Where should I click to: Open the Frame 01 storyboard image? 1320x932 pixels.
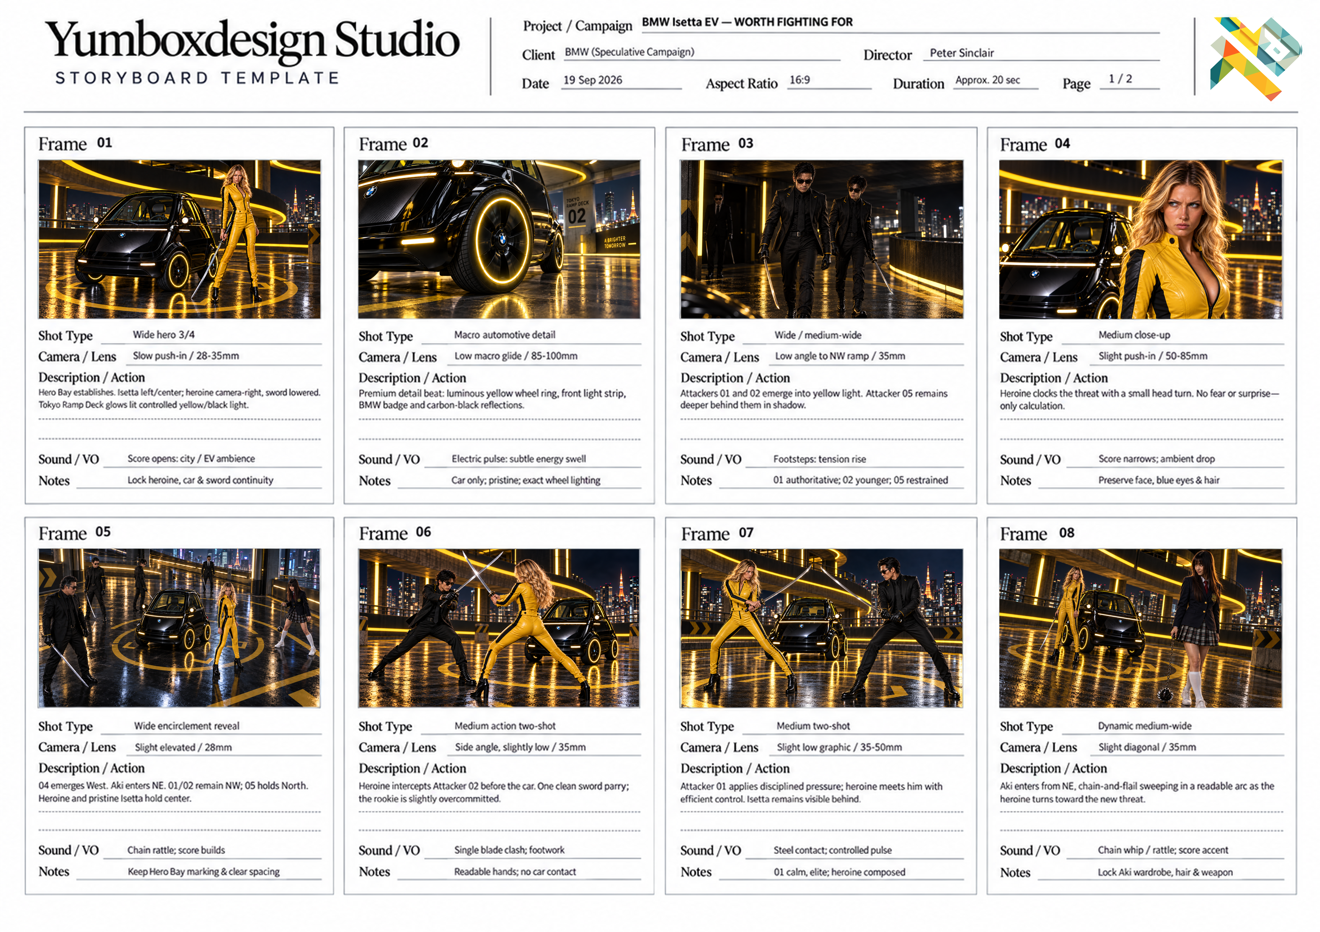[x=179, y=239]
